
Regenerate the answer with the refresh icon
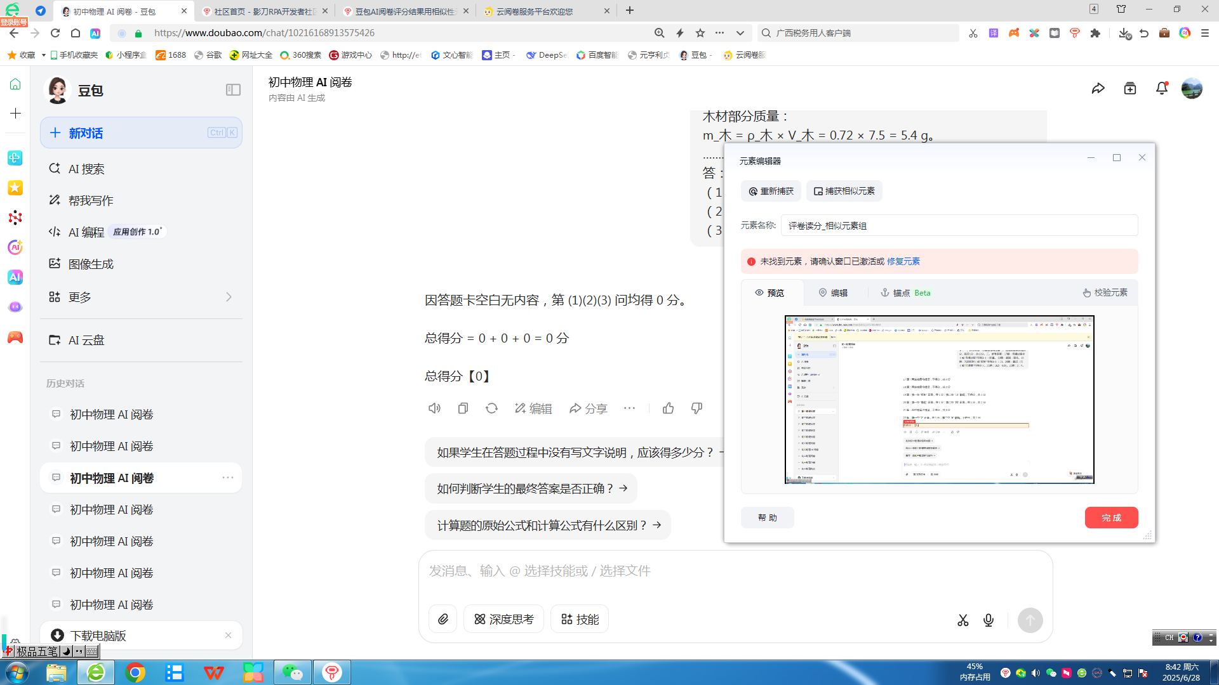(491, 408)
